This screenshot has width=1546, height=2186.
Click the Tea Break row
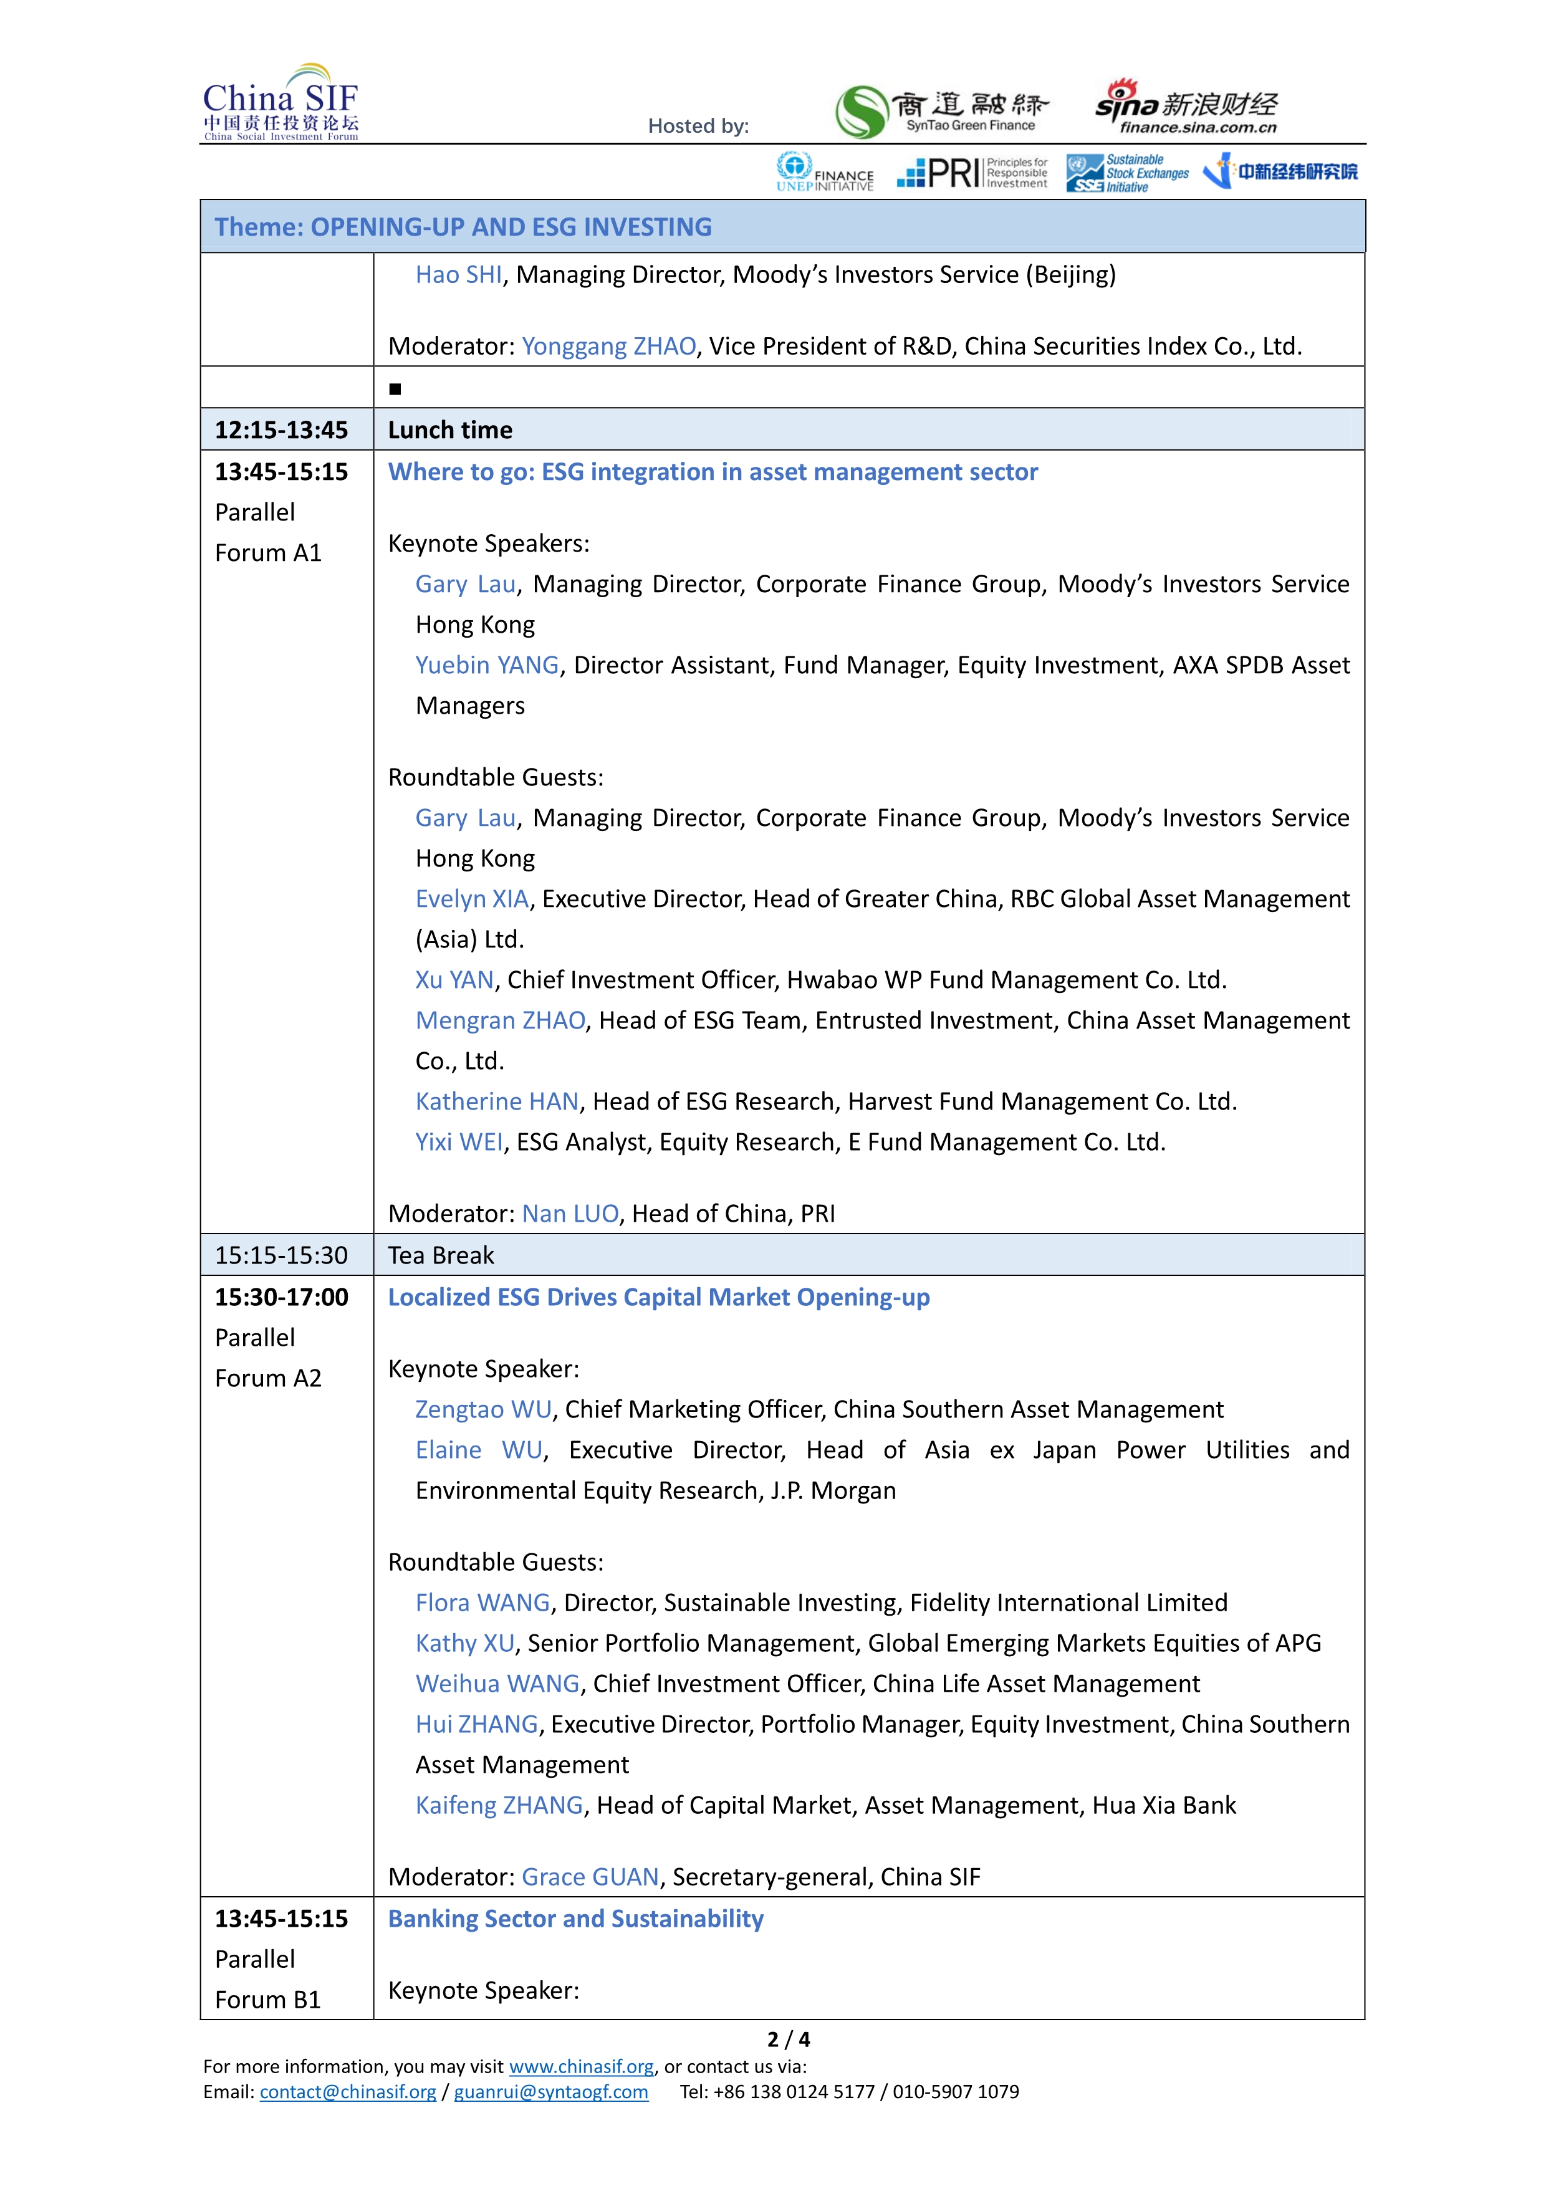[441, 1256]
